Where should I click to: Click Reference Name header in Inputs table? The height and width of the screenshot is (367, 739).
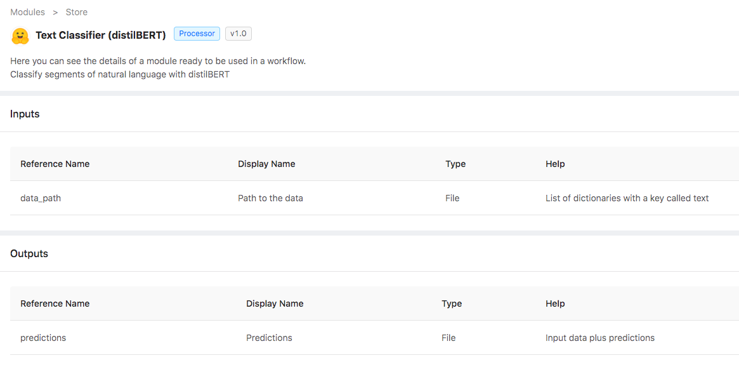55,164
